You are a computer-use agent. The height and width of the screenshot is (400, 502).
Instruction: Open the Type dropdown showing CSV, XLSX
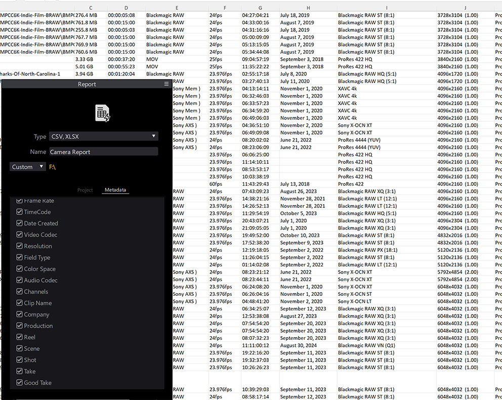coord(104,137)
